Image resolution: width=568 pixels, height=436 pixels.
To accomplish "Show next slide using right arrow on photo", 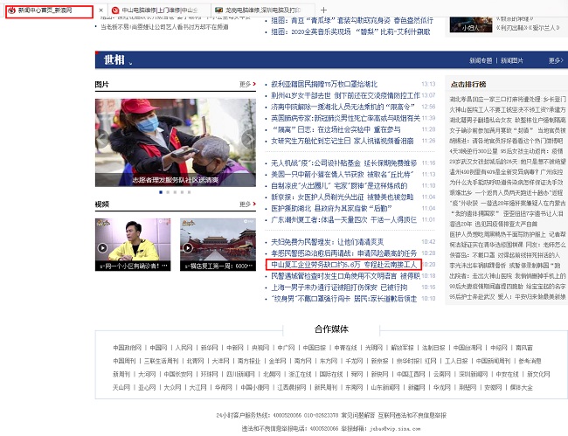I will (x=248, y=139).
